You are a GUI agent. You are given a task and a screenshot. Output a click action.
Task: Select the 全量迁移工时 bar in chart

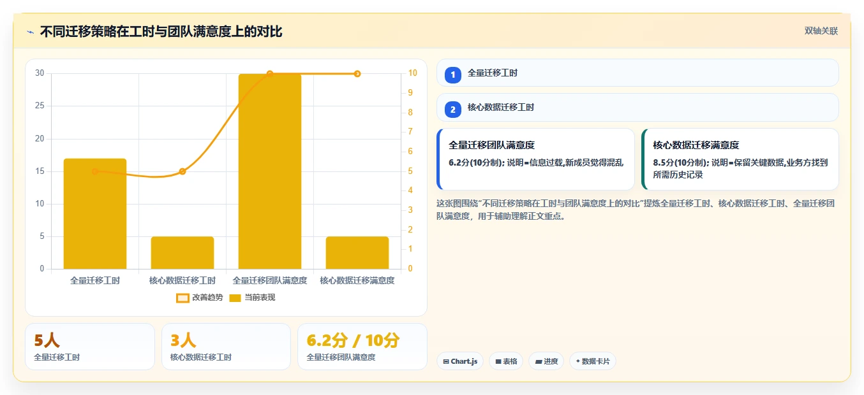tap(95, 213)
